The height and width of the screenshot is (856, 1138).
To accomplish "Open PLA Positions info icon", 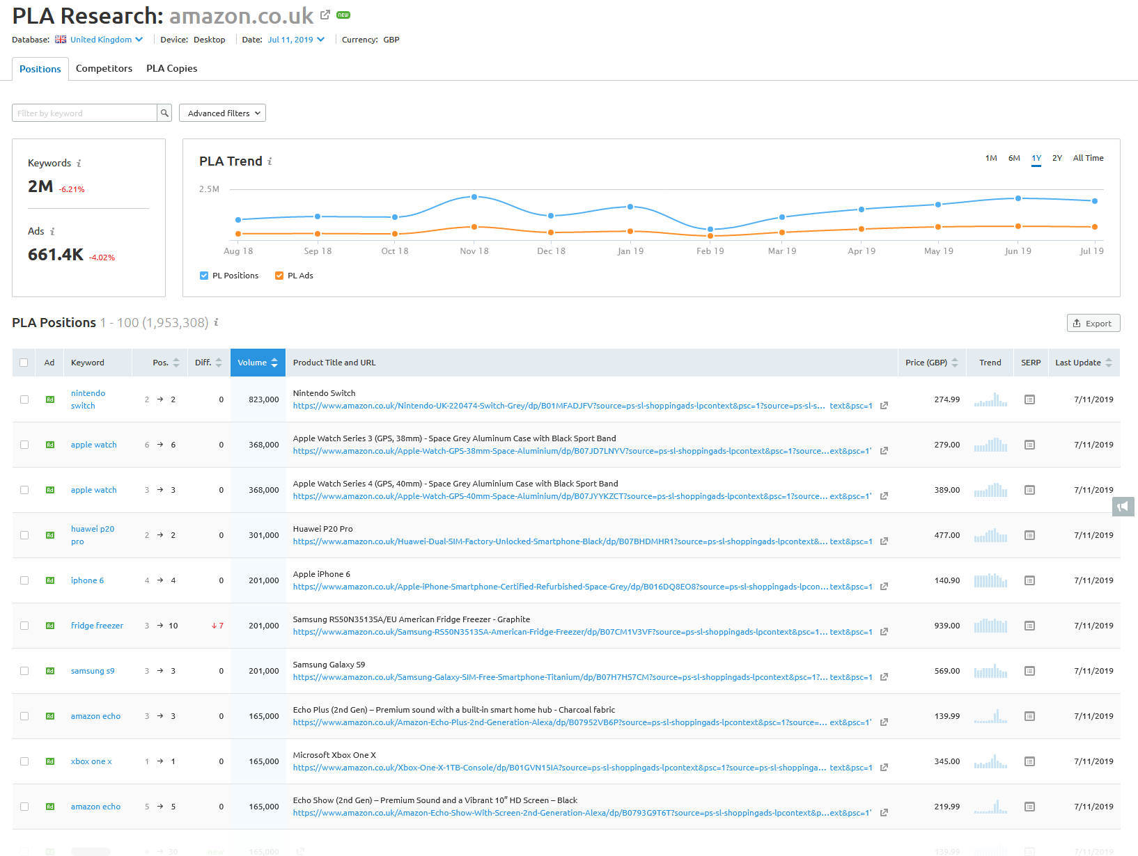I will 216,322.
